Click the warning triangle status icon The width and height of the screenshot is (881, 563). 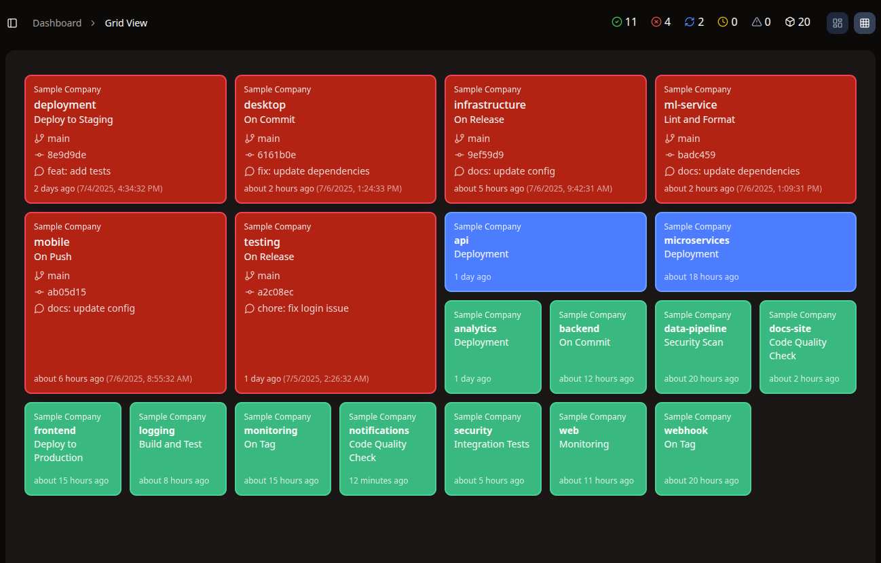pos(757,22)
